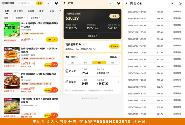Click the 赚¥1.00 button on LINLEE
This screenshot has width=185, height=125.
point(52,40)
